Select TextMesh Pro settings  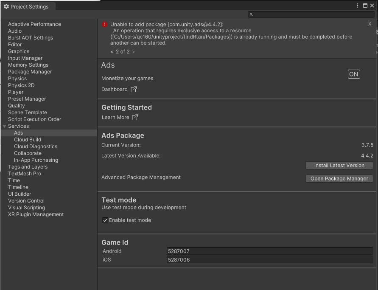(24, 174)
